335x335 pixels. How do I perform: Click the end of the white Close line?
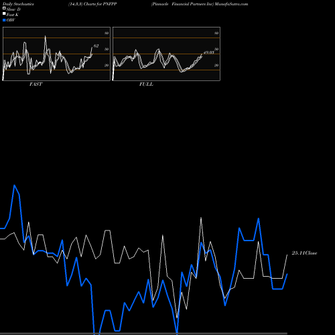[287, 255]
